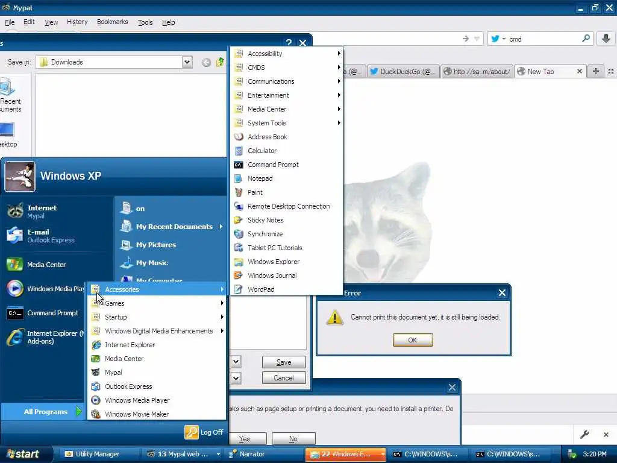Click OK in the Error dialog
The width and height of the screenshot is (617, 463).
[x=413, y=340]
